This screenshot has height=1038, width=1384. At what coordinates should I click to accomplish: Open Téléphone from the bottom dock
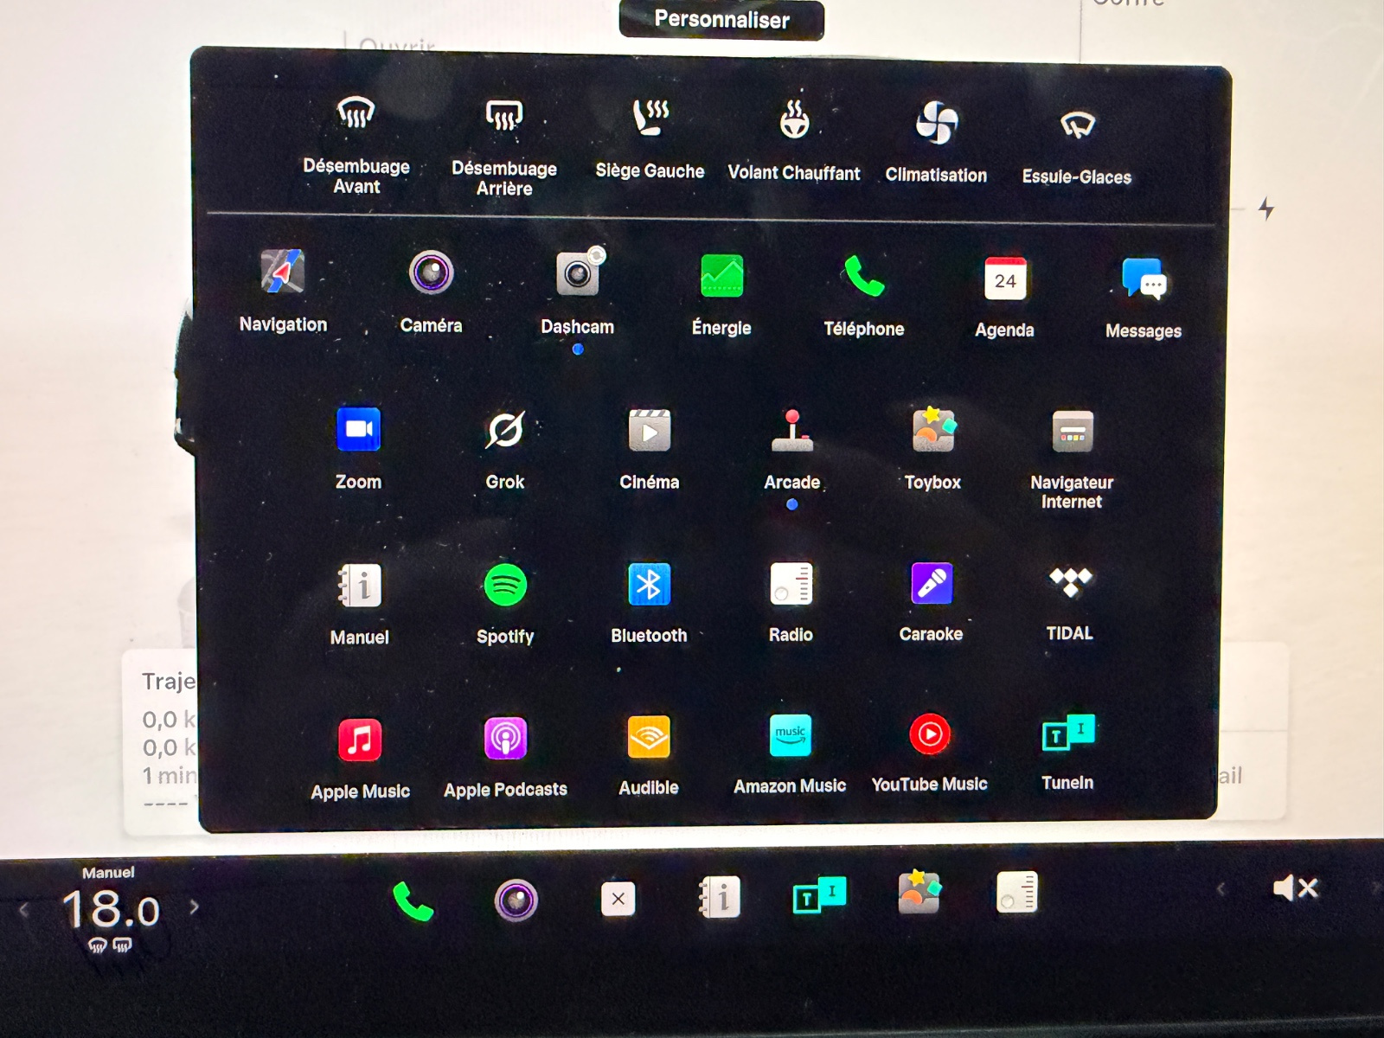pos(413,901)
